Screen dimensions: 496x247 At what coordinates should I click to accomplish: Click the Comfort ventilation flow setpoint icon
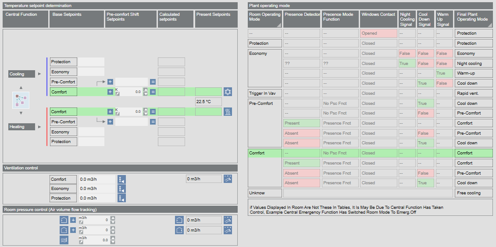[121, 179]
